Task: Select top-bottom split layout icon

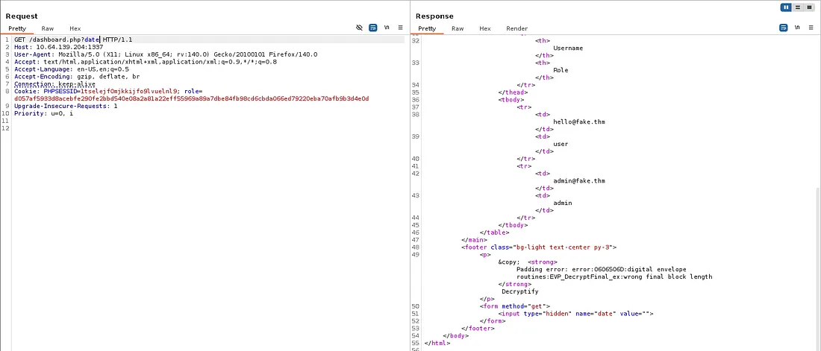Action: click(x=798, y=7)
